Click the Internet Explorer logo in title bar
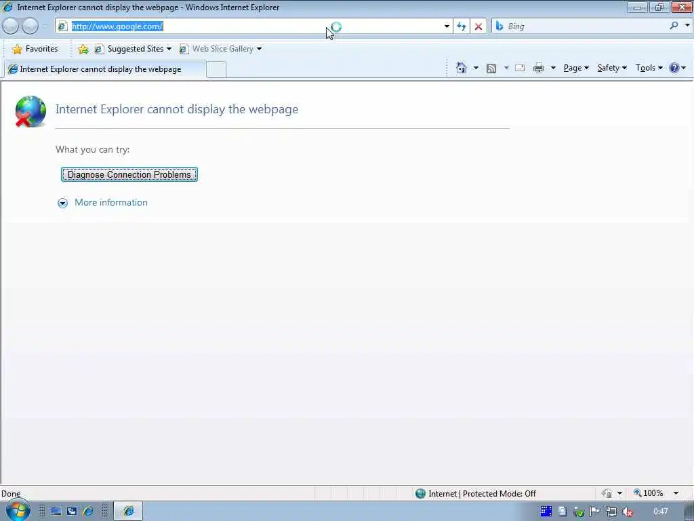Screen dimensions: 694x521 7,7
